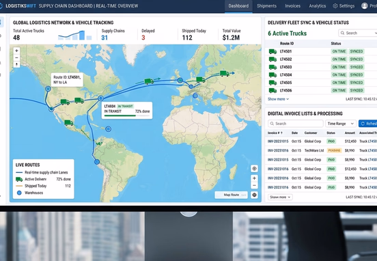This screenshot has width=377, height=261.
Task: Click the globe icon beside Map Route
Action: (254, 195)
